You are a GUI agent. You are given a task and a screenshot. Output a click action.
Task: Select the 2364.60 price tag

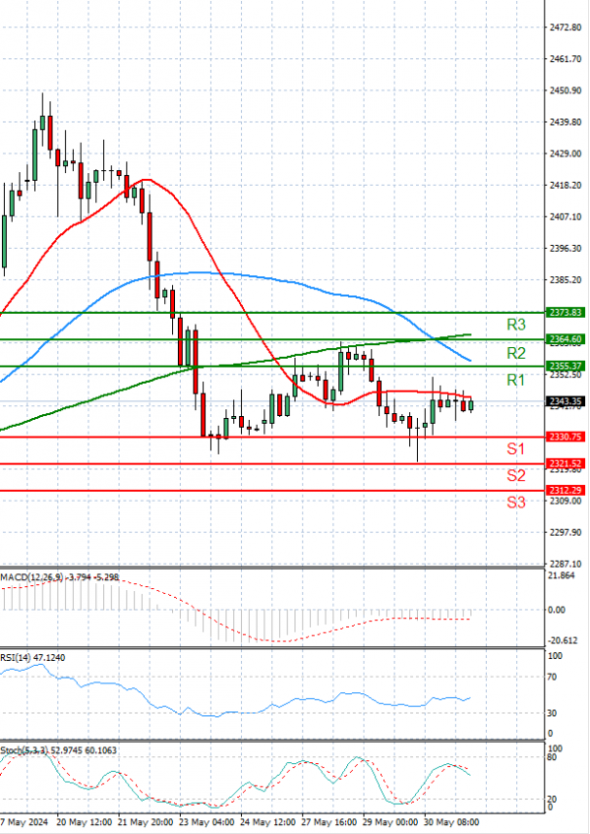565,338
